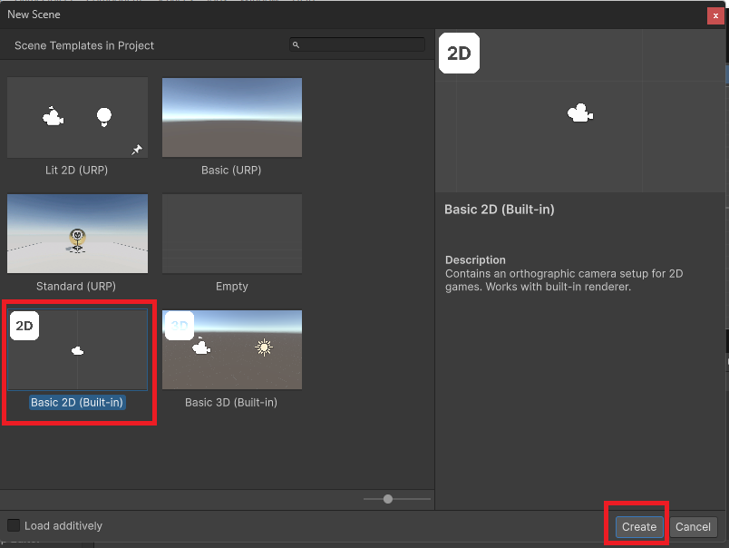The height and width of the screenshot is (548, 729).
Task: Enable the Load additively checkbox
Action: click(x=14, y=525)
